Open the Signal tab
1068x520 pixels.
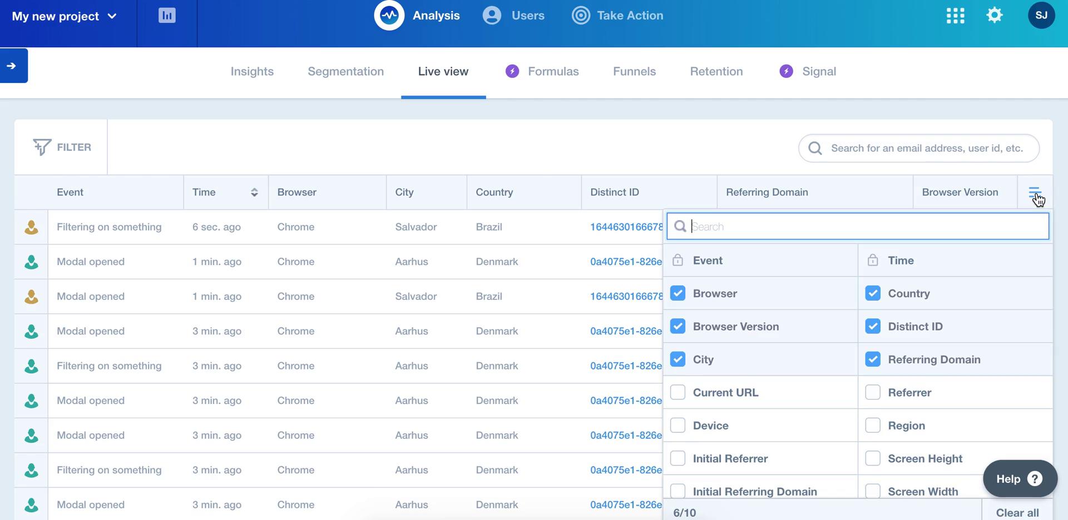click(x=819, y=71)
